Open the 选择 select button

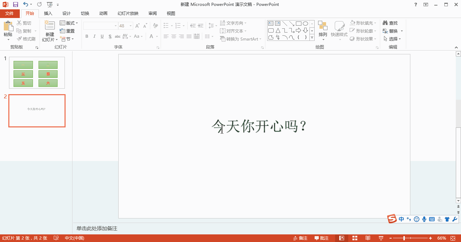(392, 39)
